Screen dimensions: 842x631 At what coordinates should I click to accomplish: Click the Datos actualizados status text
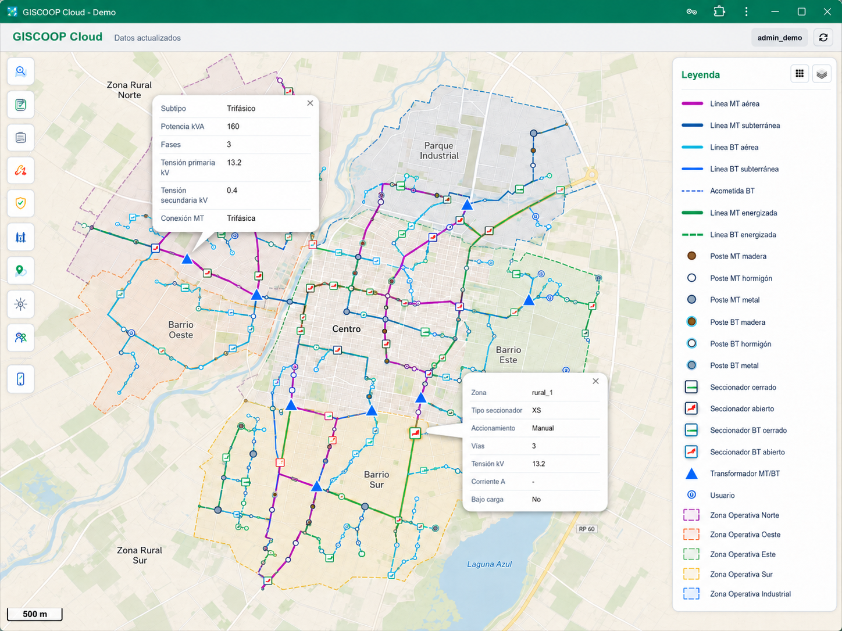[x=147, y=38]
